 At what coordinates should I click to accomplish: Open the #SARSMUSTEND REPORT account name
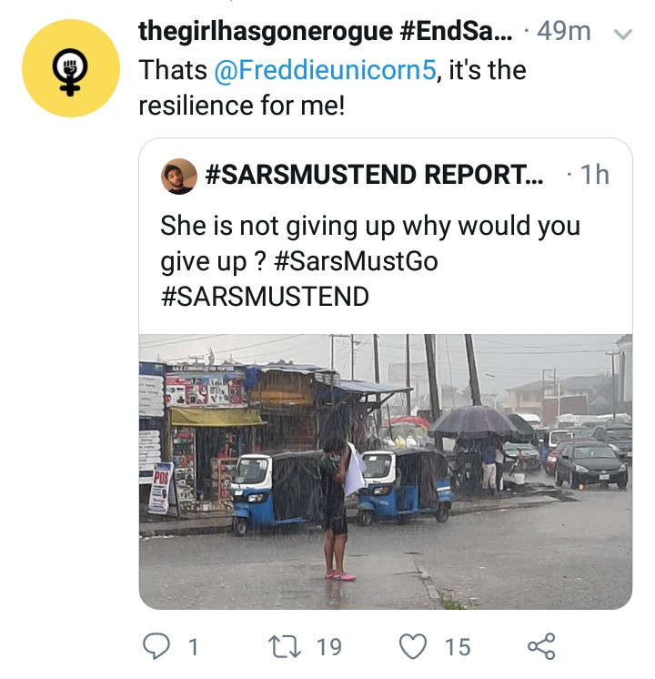pyautogui.click(x=375, y=175)
